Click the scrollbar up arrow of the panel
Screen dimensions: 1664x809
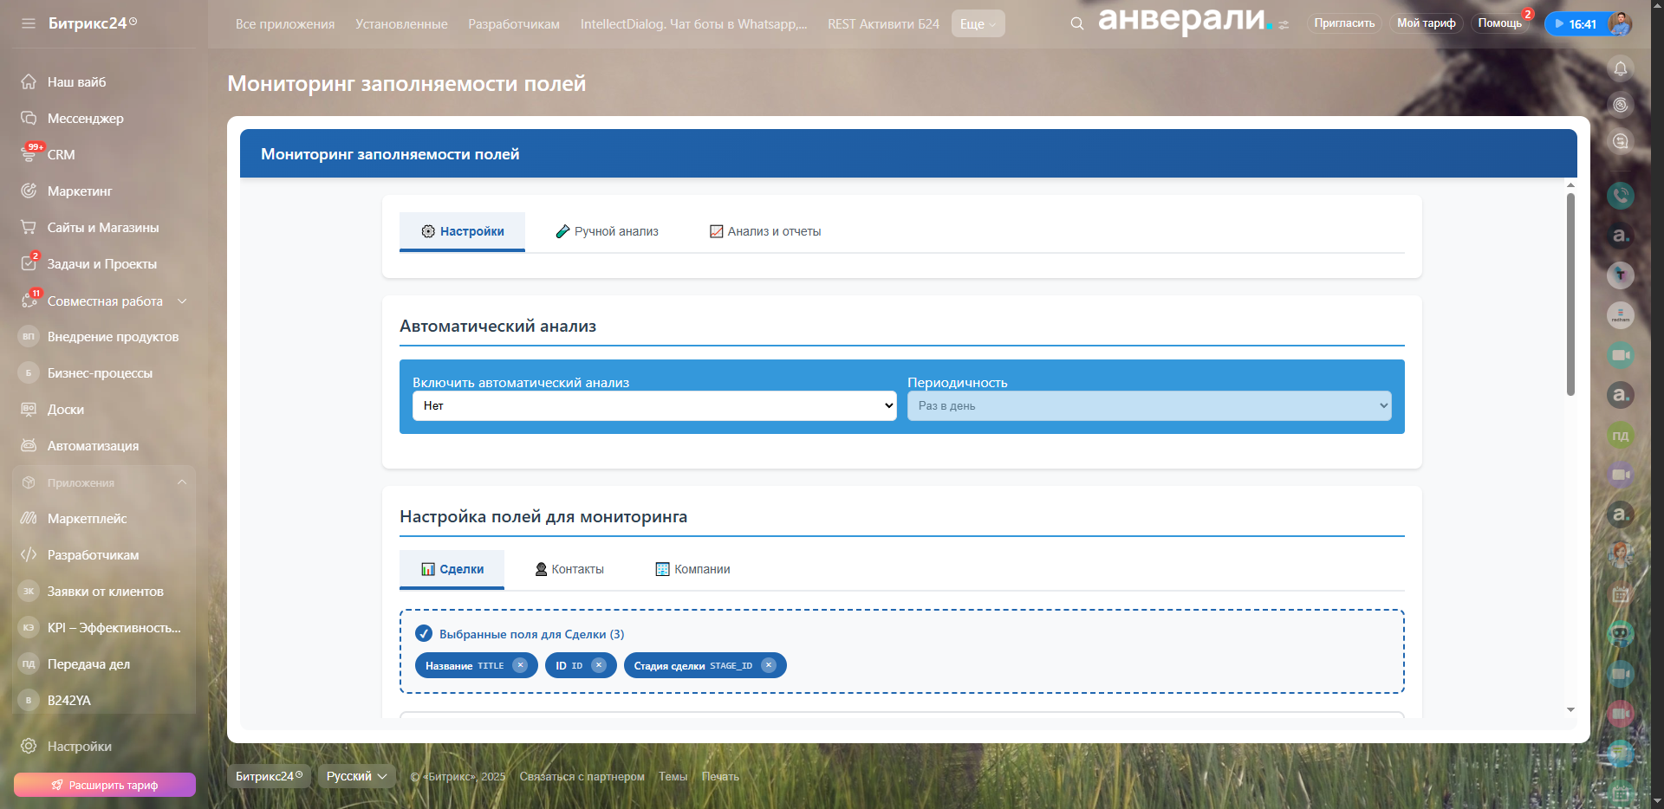1570,185
